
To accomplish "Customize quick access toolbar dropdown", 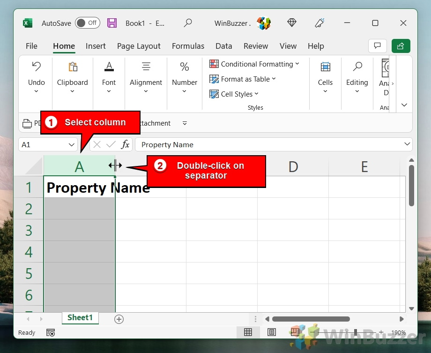I will coord(185,123).
